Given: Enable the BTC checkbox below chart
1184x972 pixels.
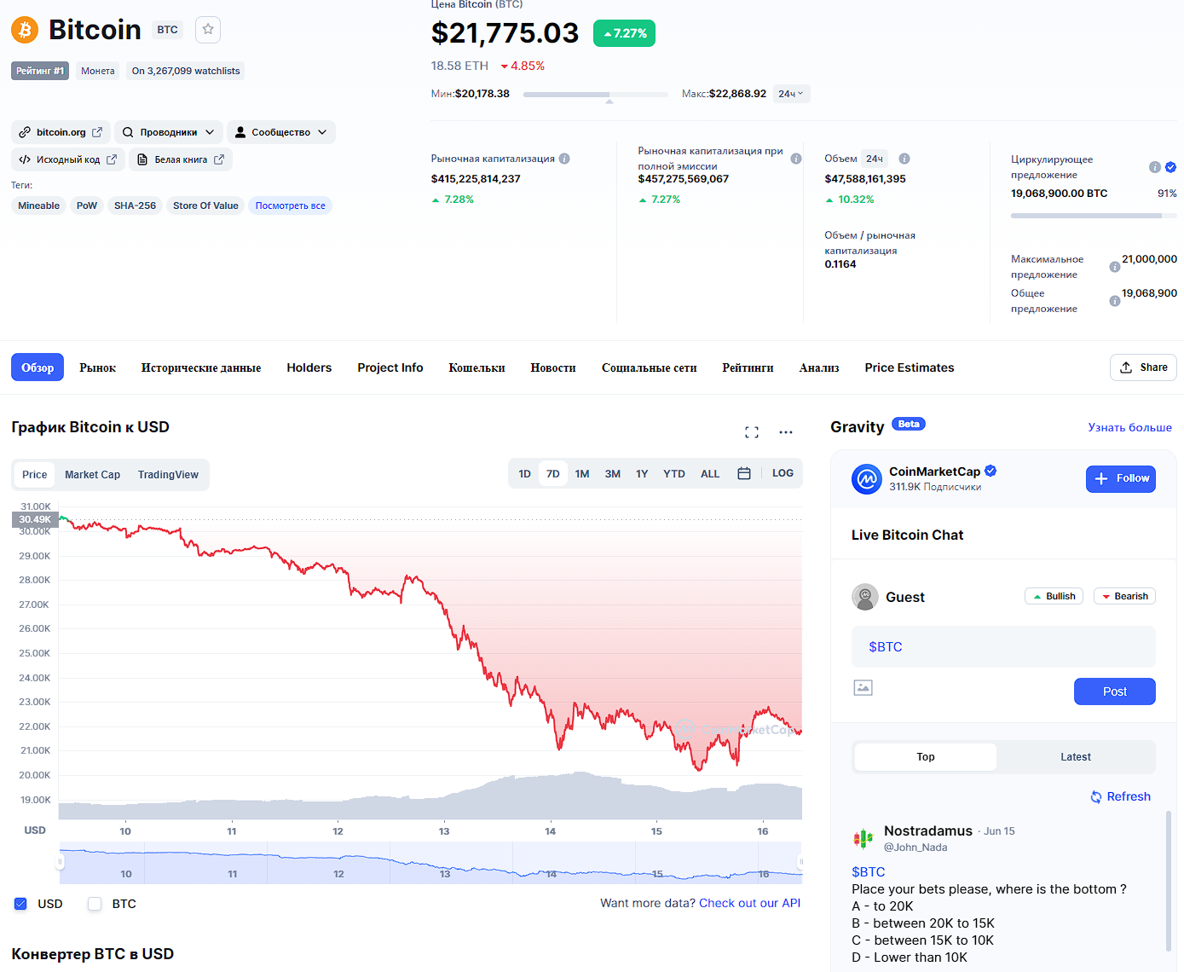Looking at the screenshot, I should (95, 904).
